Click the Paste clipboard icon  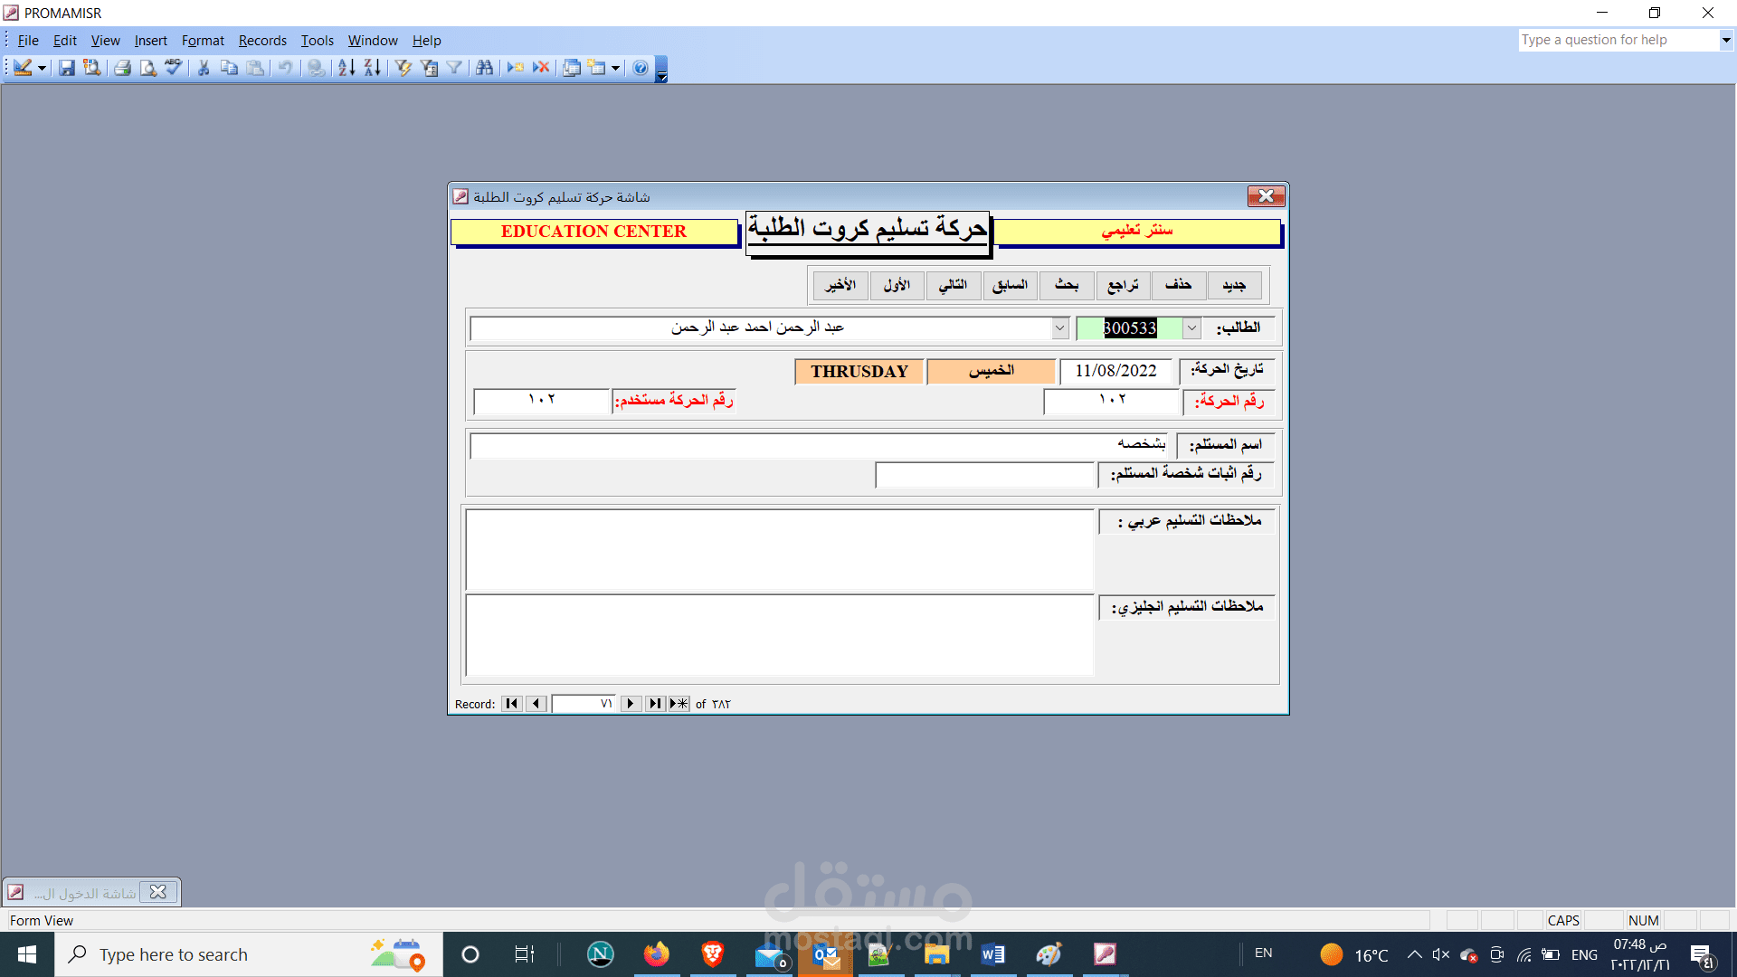click(256, 68)
